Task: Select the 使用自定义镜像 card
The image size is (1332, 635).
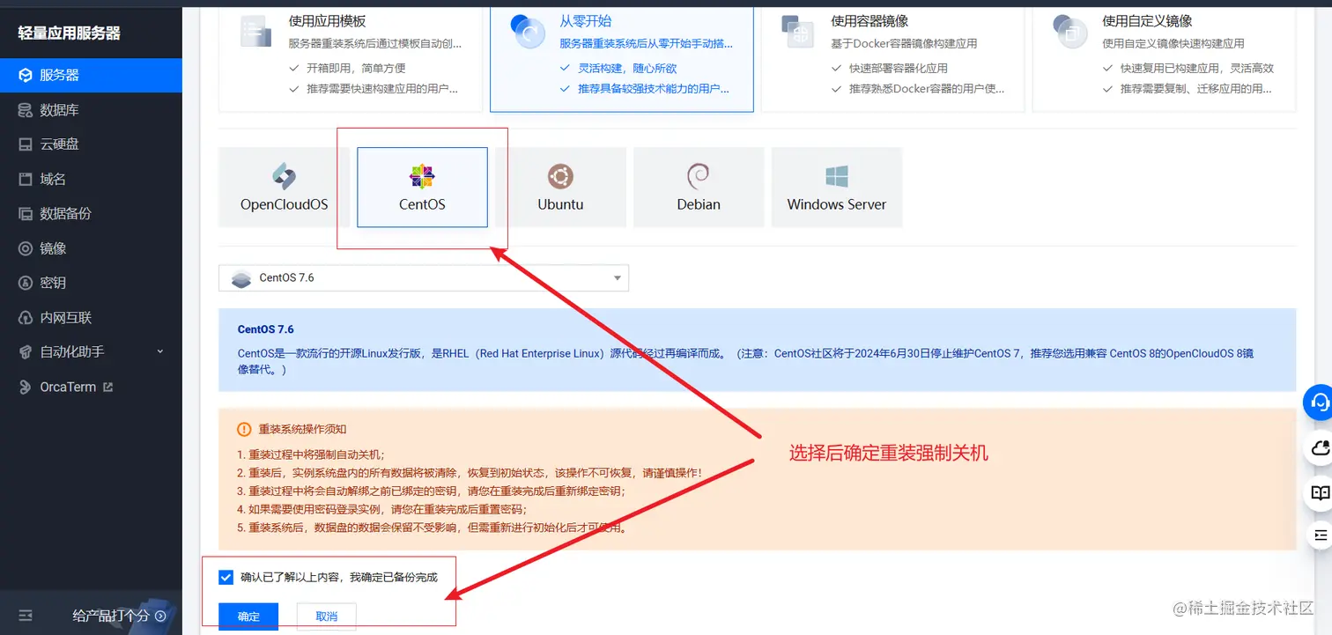Action: [1164, 59]
